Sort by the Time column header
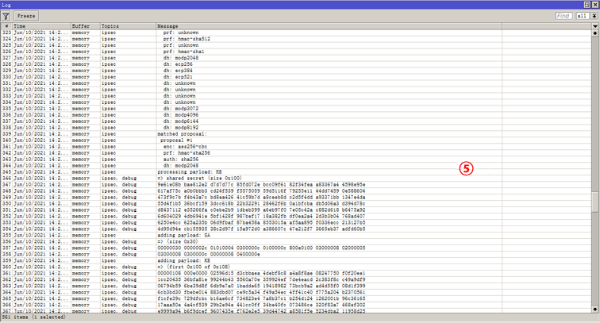 click(x=42, y=26)
